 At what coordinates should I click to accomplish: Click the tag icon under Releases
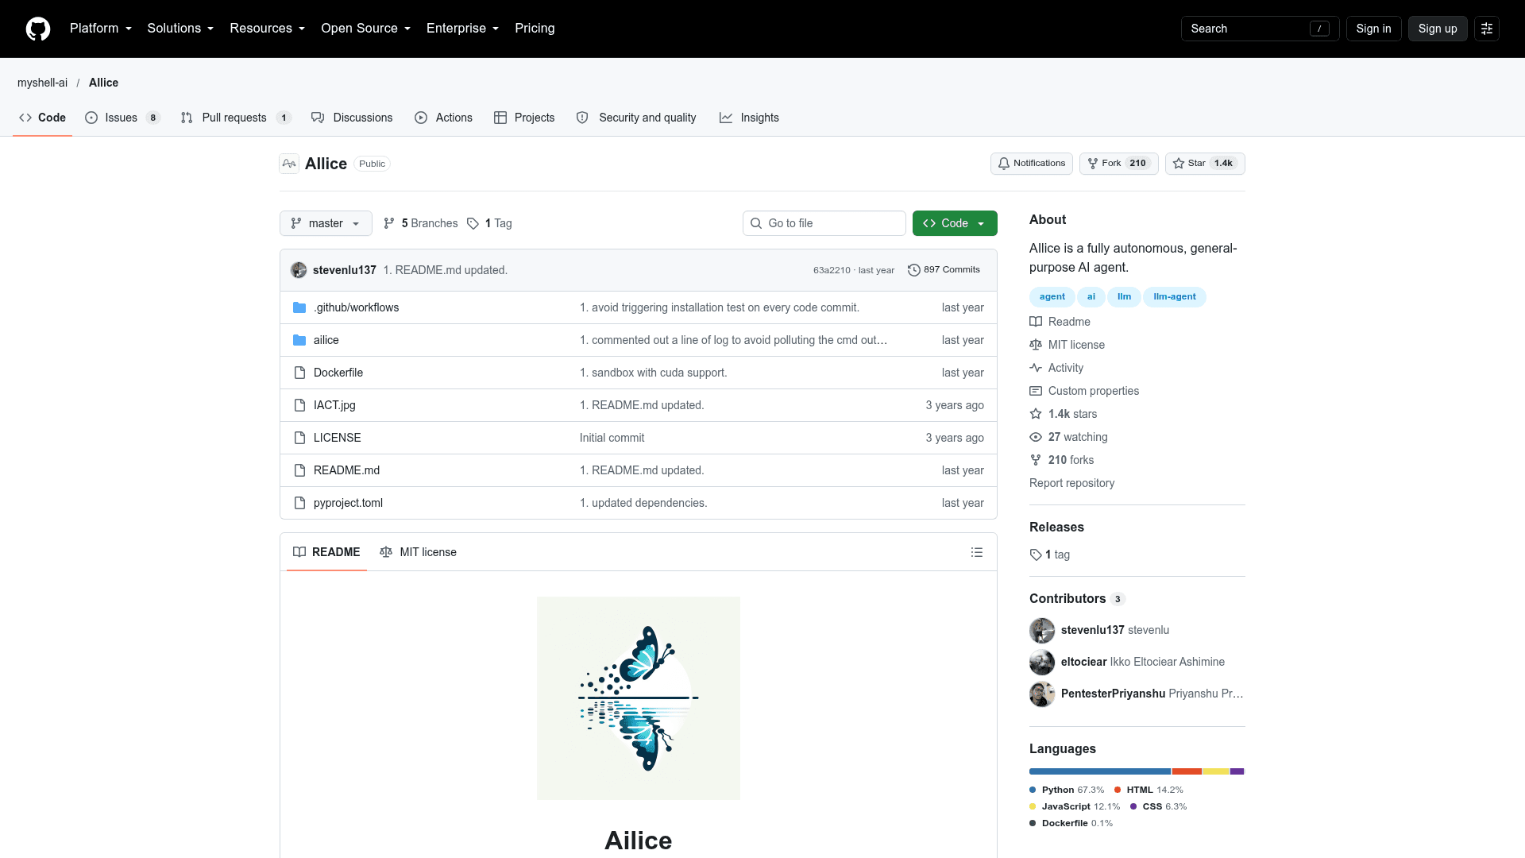(1036, 555)
